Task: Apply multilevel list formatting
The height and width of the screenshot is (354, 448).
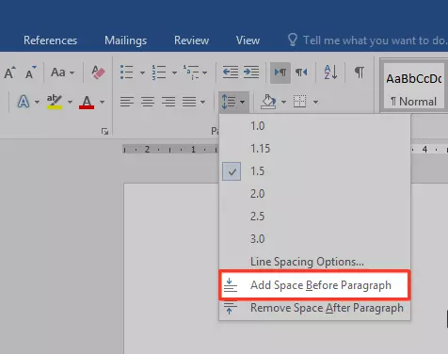Action: click(x=191, y=72)
